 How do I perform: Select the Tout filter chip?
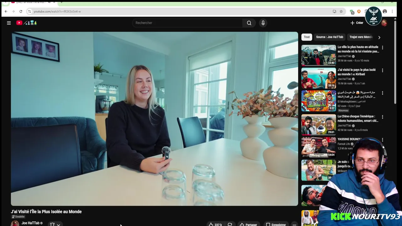[x=307, y=37]
